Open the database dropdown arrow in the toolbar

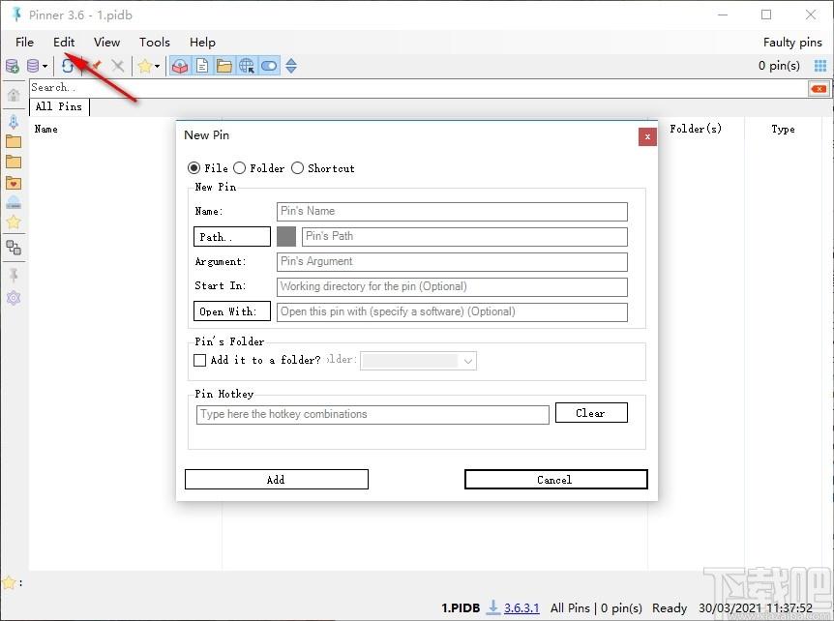(45, 66)
